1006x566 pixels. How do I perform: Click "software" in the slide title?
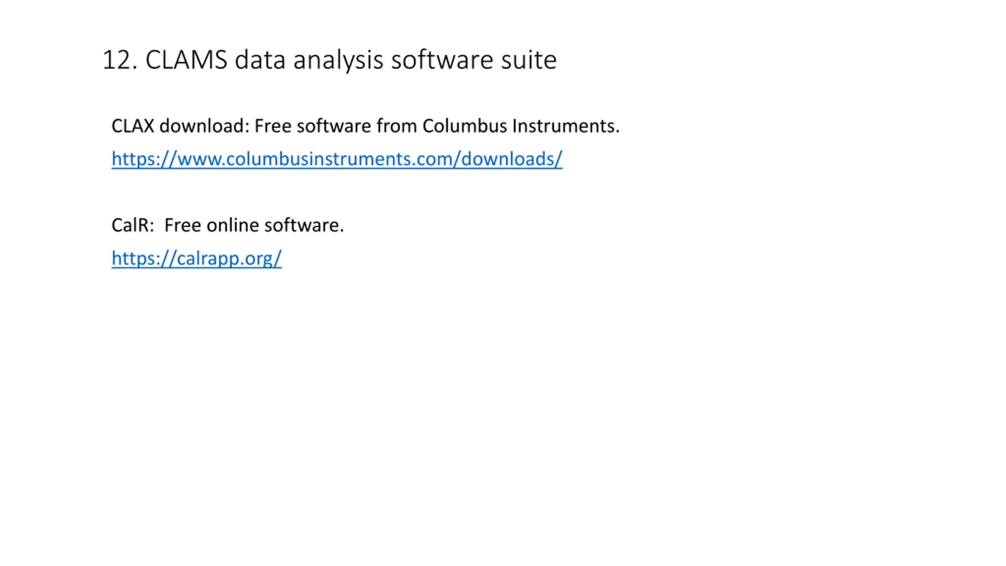(442, 60)
